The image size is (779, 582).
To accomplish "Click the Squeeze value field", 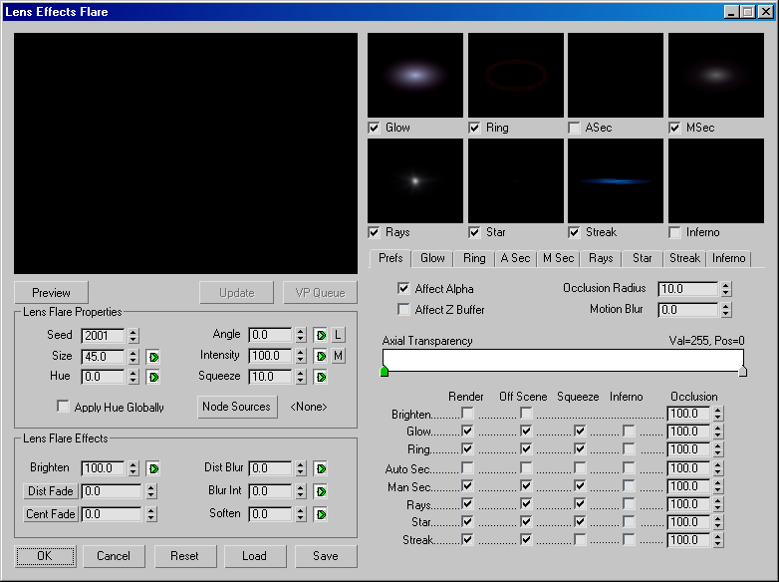I will coord(270,377).
